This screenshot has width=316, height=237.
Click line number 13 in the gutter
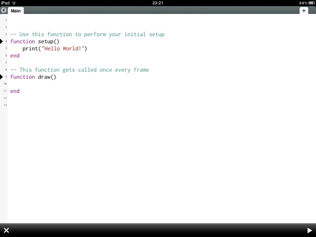[x=5, y=105]
